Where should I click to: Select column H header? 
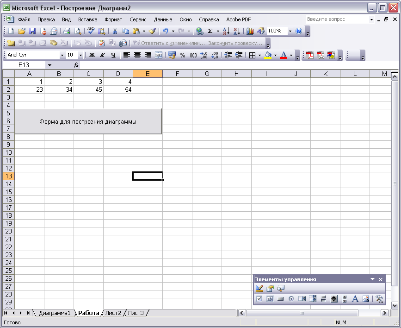click(x=236, y=74)
